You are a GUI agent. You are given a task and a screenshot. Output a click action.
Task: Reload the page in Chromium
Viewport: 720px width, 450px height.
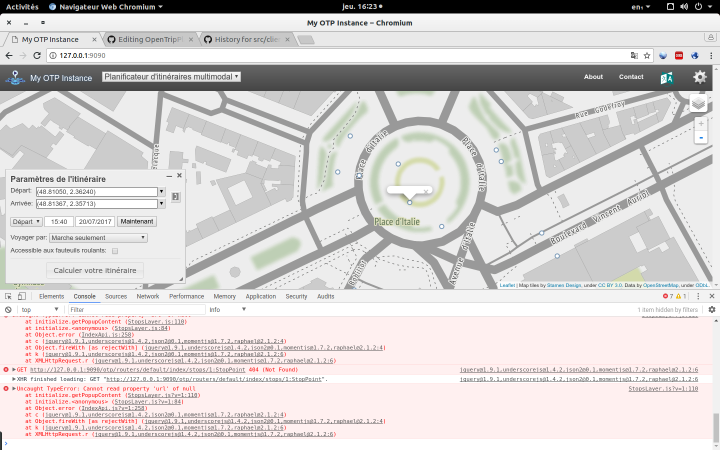37,55
